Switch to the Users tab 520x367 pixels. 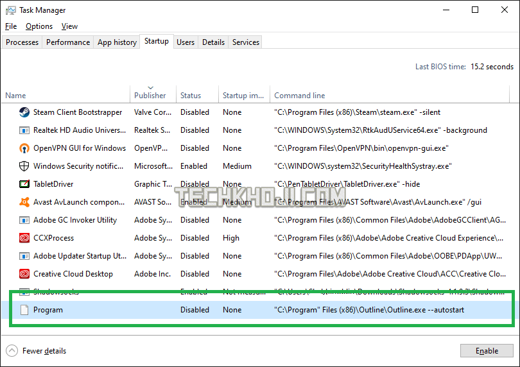pos(186,42)
